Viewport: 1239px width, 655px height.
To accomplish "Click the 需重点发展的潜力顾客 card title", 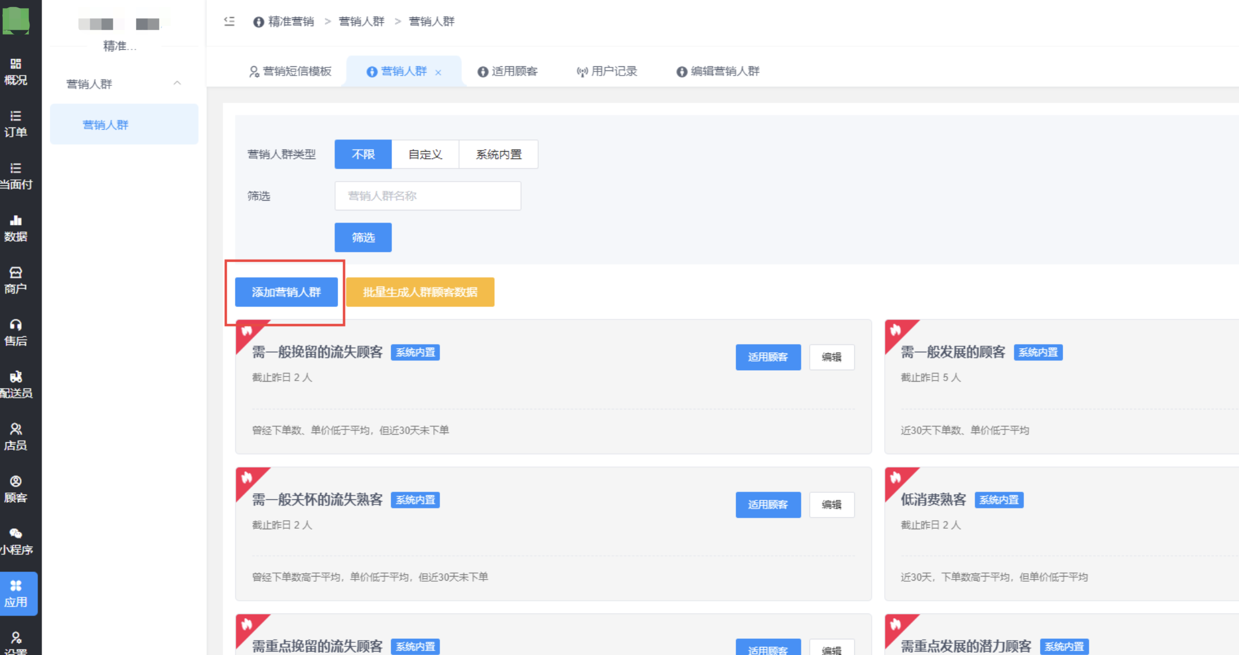I will (966, 646).
